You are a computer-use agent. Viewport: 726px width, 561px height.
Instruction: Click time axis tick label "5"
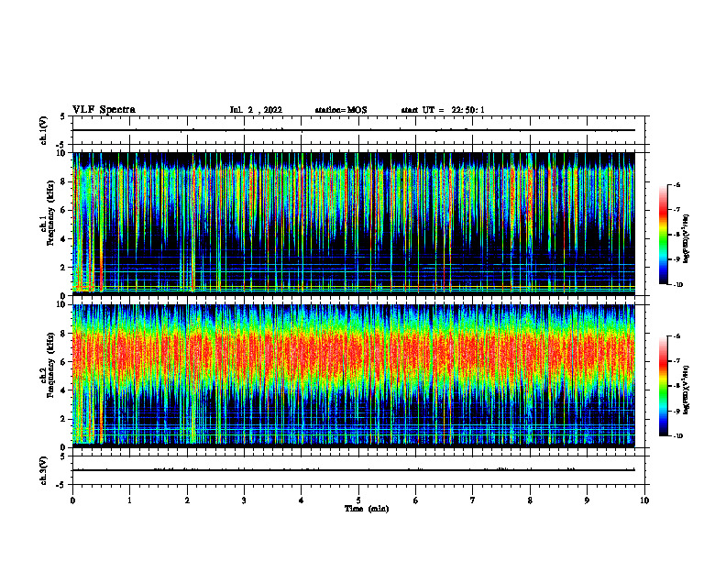tap(358, 500)
